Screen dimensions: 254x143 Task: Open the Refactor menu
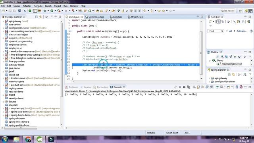(27, 6)
